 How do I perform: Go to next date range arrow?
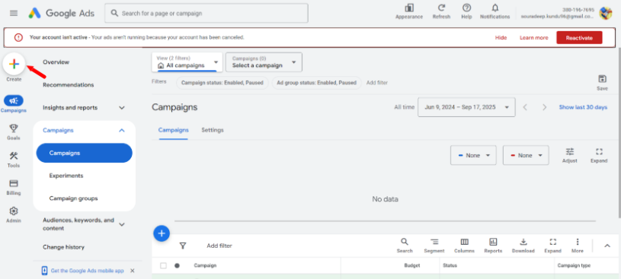(x=545, y=107)
